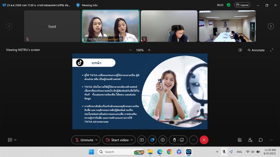Click the red Leave meeting button

[x=204, y=140]
